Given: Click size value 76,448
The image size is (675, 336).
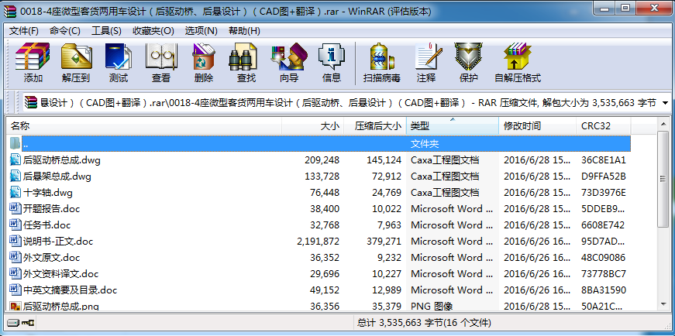Looking at the screenshot, I should pyautogui.click(x=325, y=192).
